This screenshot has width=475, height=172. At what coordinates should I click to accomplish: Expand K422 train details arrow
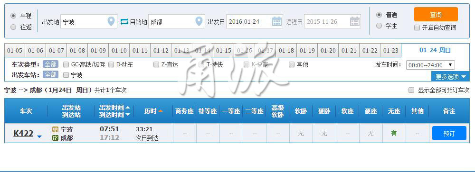point(39,136)
